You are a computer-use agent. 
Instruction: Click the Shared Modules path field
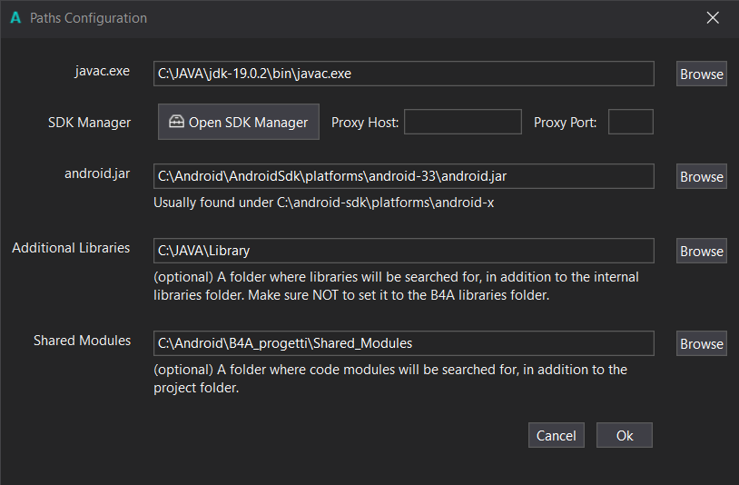[403, 343]
